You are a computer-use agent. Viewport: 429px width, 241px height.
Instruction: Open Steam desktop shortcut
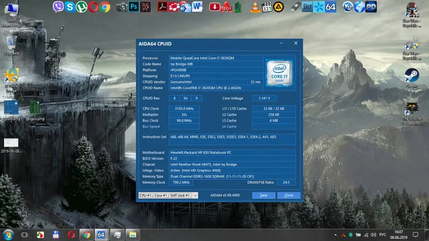pyautogui.click(x=412, y=78)
